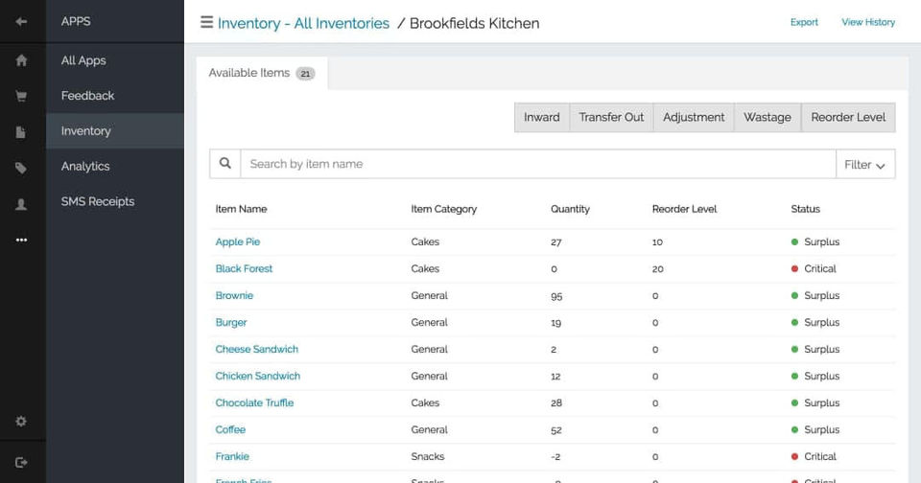
Task: Open the Transfer Out action
Action: tap(611, 118)
